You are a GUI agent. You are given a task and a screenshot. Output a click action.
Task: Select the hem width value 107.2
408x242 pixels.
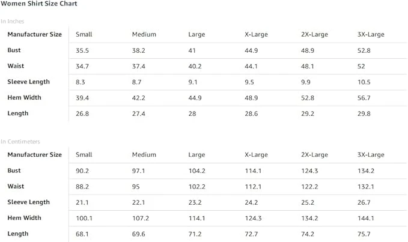pyautogui.click(x=141, y=217)
